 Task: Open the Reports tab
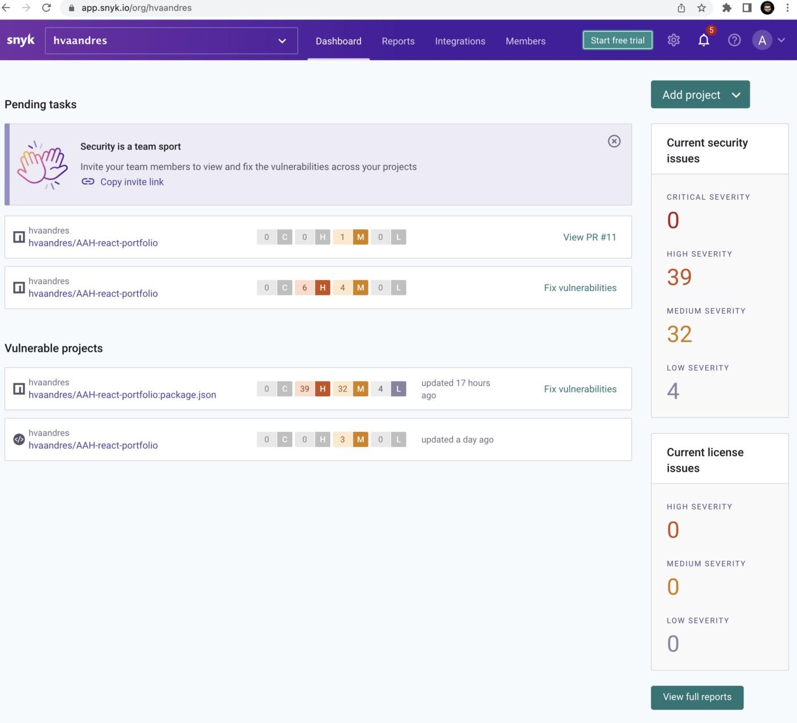coord(398,41)
